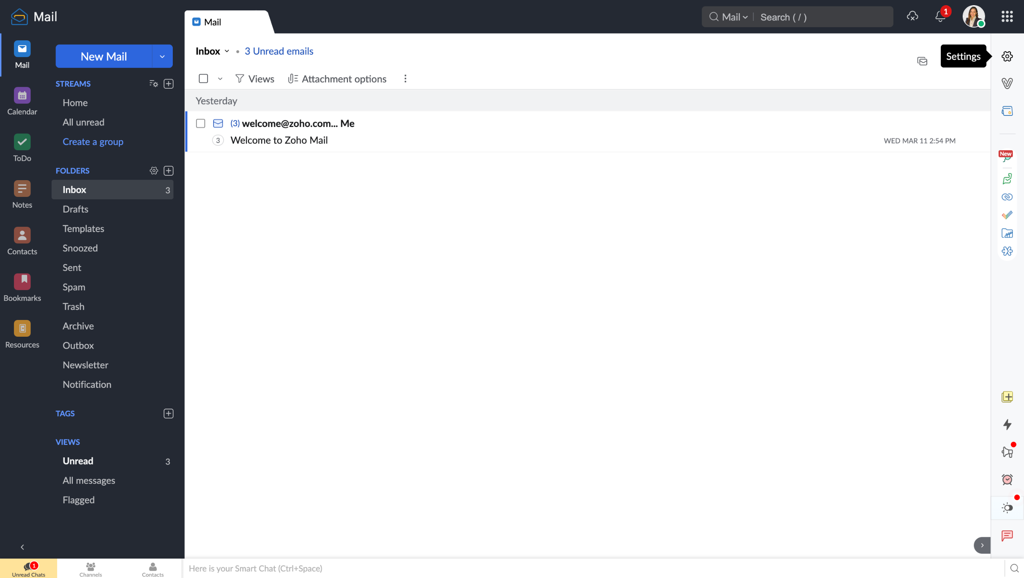The height and width of the screenshot is (578, 1024).
Task: Expand the Inbox title dropdown
Action: point(227,51)
